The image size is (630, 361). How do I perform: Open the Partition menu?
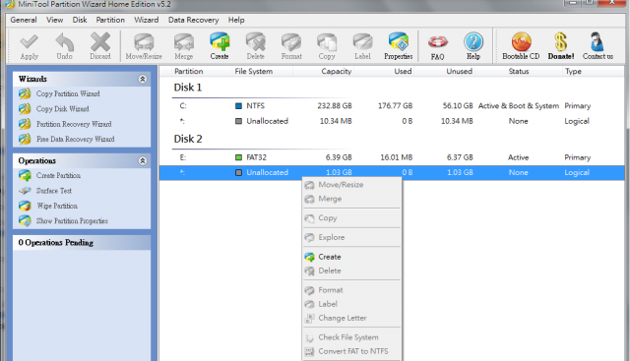pyautogui.click(x=110, y=20)
